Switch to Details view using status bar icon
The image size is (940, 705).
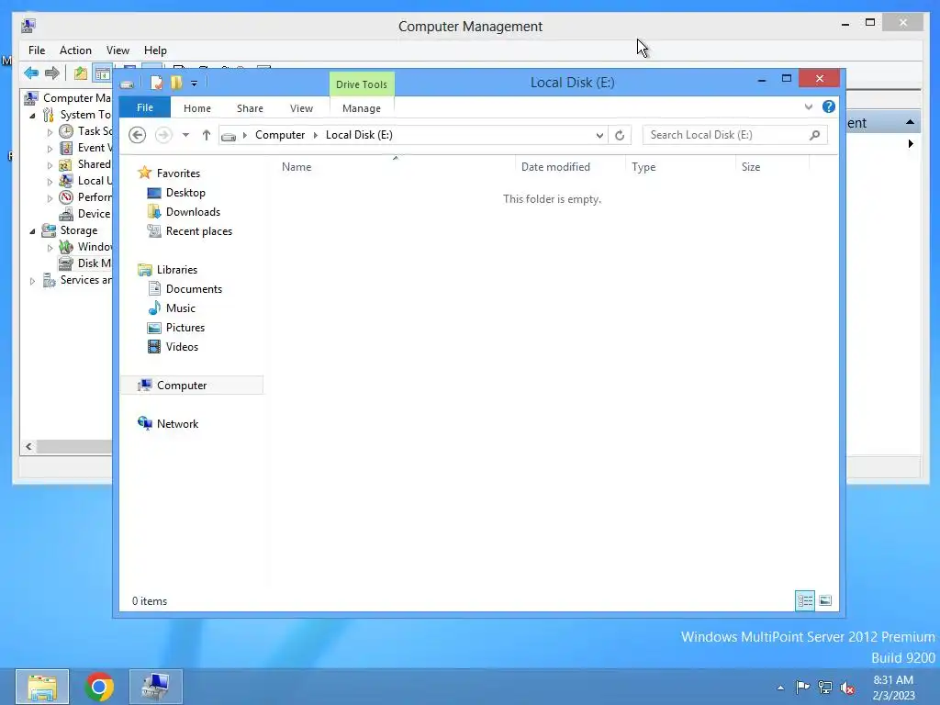pos(804,600)
